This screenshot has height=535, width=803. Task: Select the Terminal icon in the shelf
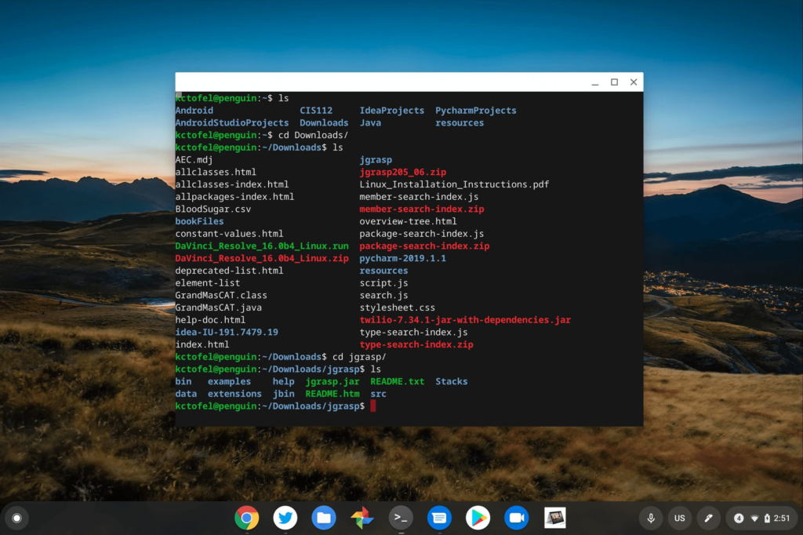(401, 518)
